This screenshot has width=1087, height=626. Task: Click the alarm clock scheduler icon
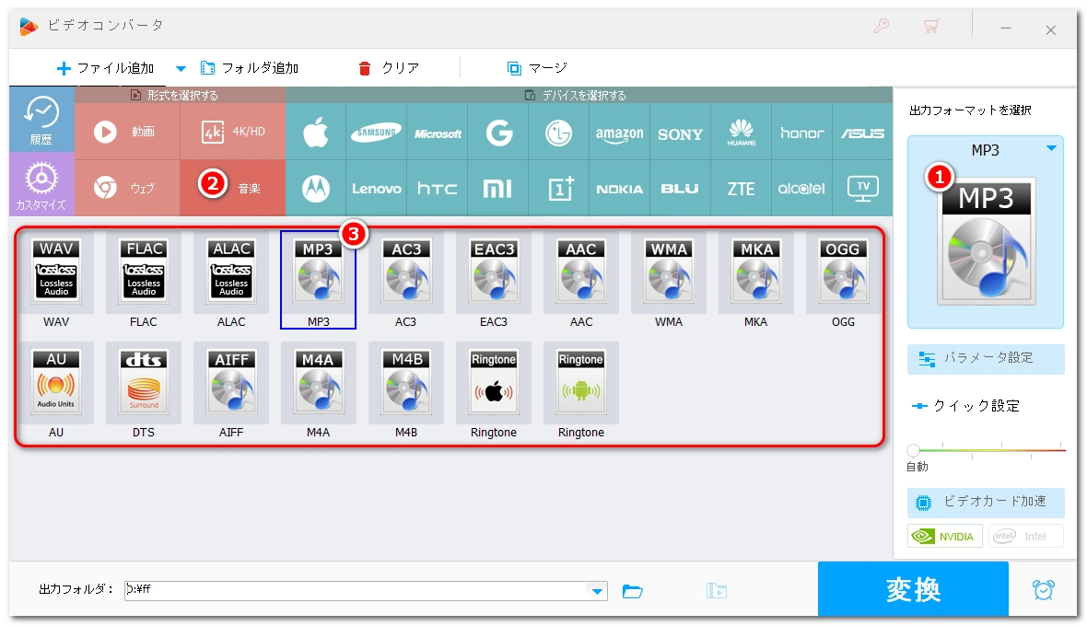(x=1044, y=590)
